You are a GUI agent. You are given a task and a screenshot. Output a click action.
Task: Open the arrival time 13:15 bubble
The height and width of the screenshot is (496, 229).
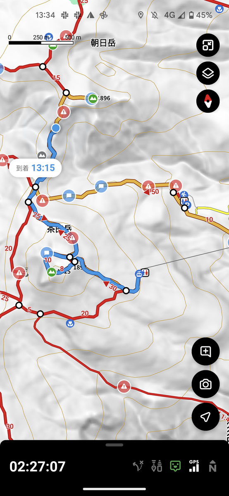[36, 168]
